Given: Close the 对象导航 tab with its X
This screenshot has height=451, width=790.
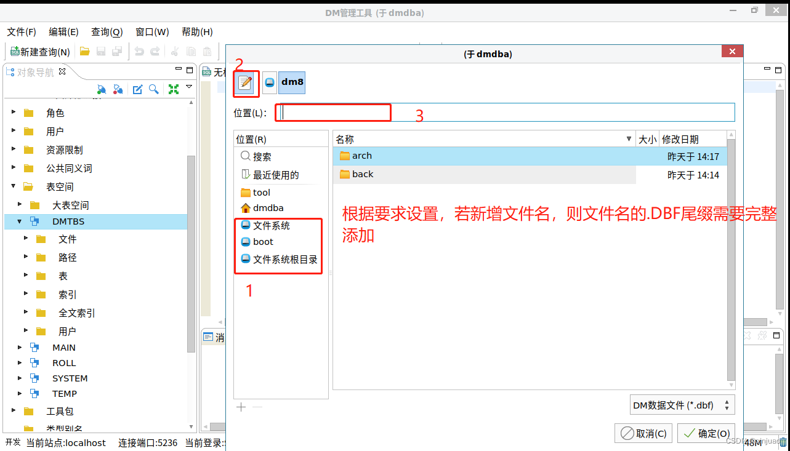Looking at the screenshot, I should 62,72.
